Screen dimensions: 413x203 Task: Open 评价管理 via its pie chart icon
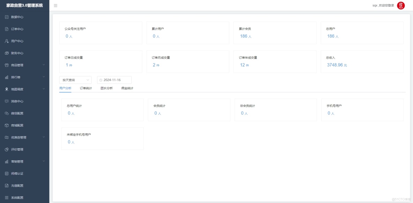pyautogui.click(x=7, y=149)
